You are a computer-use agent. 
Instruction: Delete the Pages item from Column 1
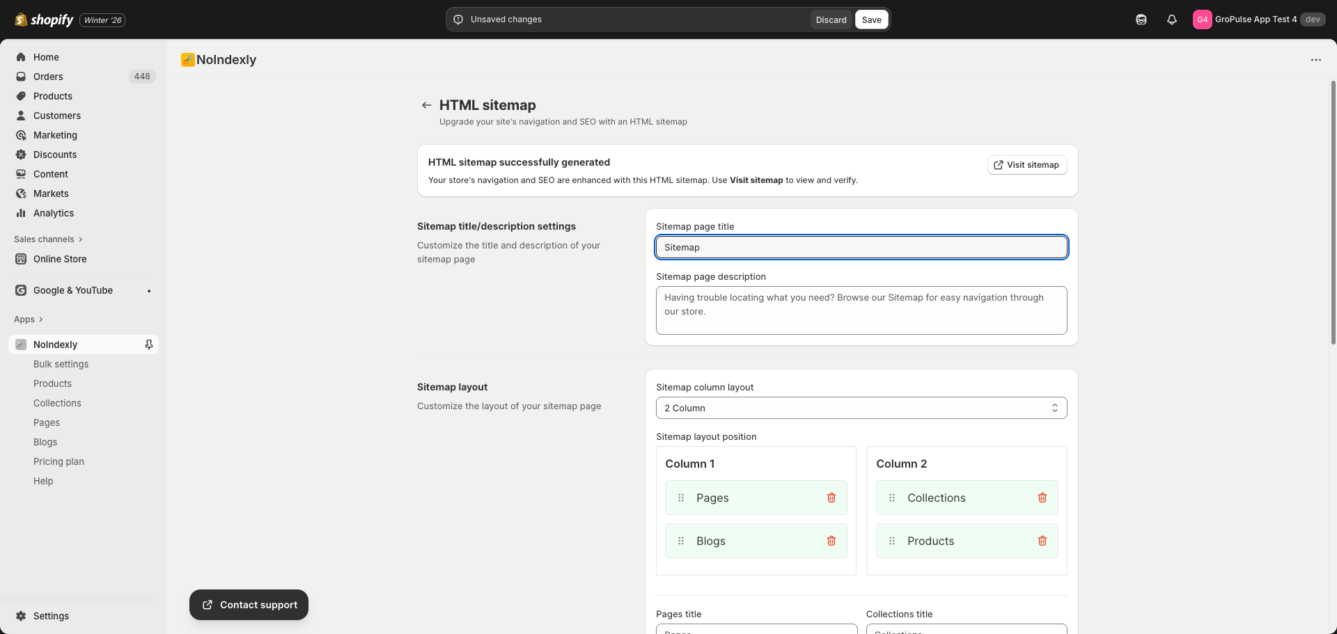831,498
